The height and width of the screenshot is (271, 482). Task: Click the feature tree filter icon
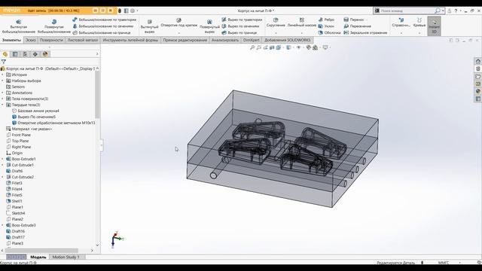pyautogui.click(x=4, y=62)
